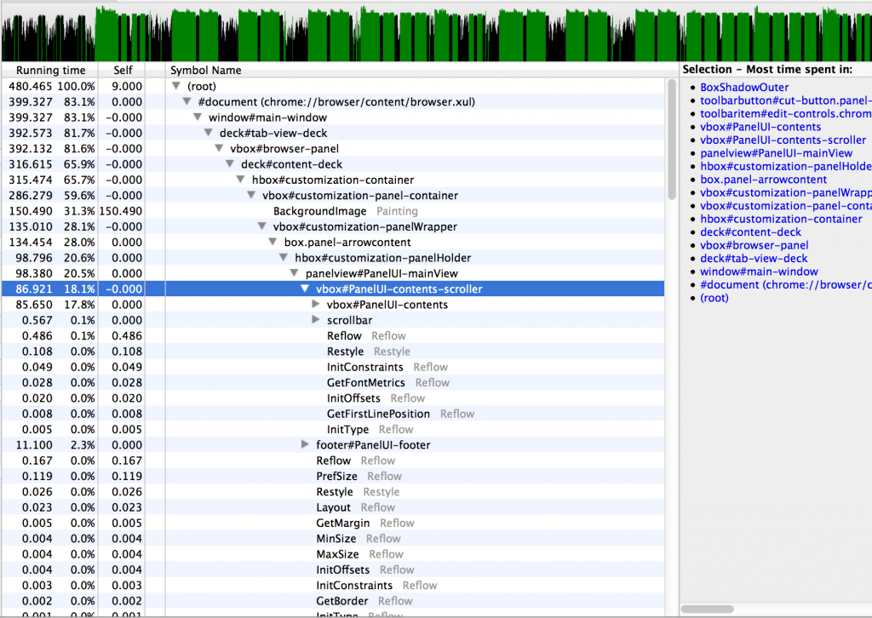Select GetFontMetrics Reflow row
This screenshot has width=872, height=618.
coord(333,382)
